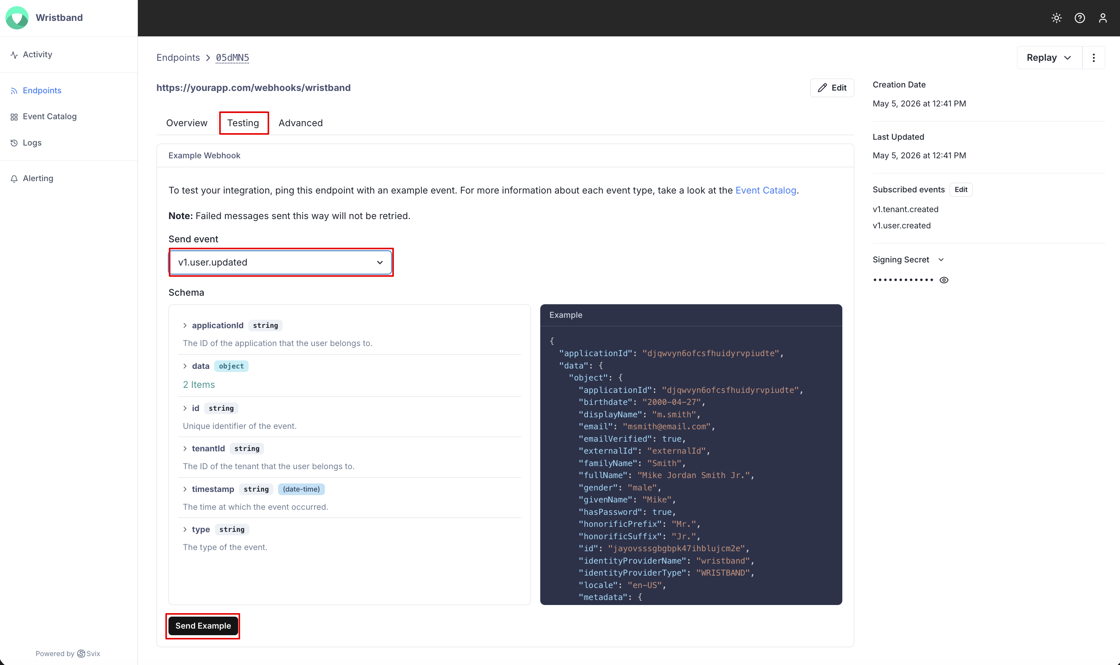Expand the type schema field
Viewport: 1120px width, 665px height.
click(x=185, y=530)
